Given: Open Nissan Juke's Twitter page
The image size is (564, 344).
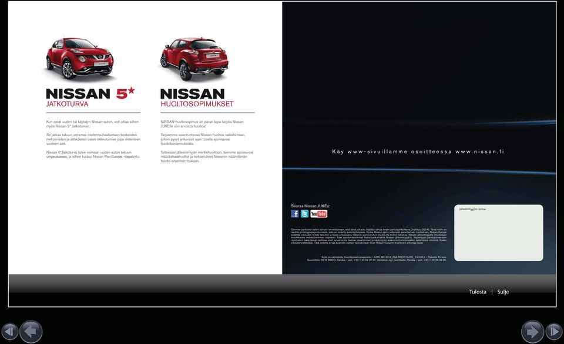Looking at the screenshot, I should click(305, 214).
